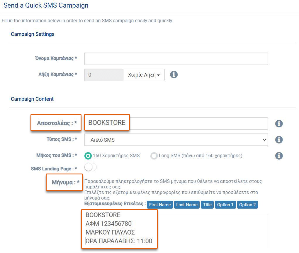Click the info icon beside Λήξη Καμπάνιας
299x253 pixels.
point(174,75)
